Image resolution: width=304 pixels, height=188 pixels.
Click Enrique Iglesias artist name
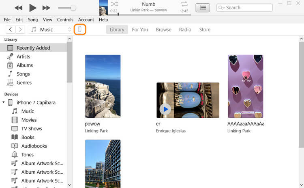[171, 131]
